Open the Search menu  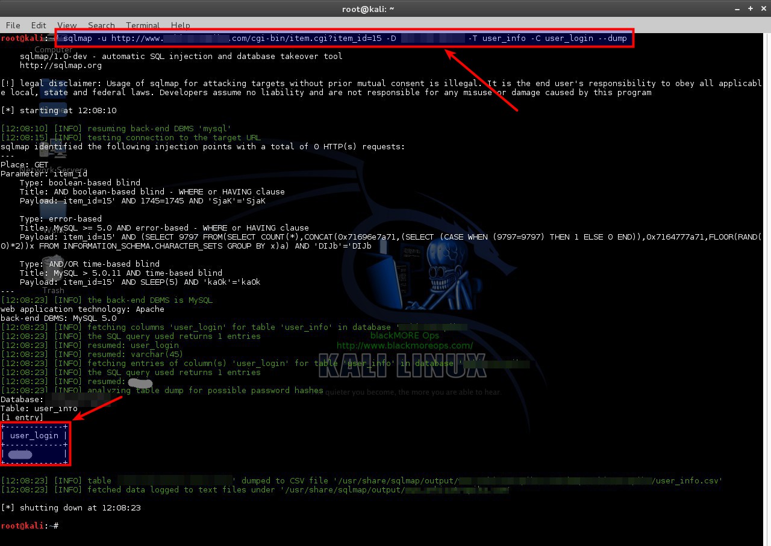pos(101,25)
